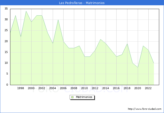Click the highest peak at 1999
164x113 pixels.
pyautogui.click(x=26, y=11)
